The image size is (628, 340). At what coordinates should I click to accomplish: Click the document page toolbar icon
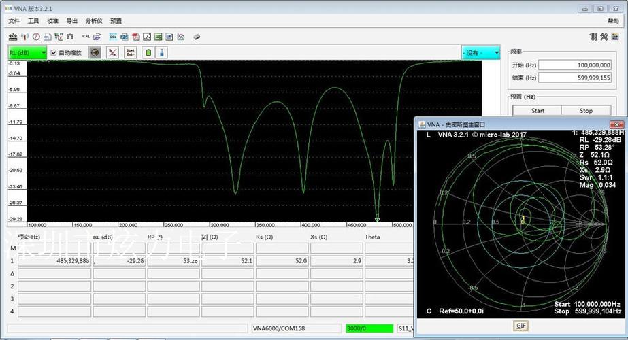pyautogui.click(x=47, y=37)
